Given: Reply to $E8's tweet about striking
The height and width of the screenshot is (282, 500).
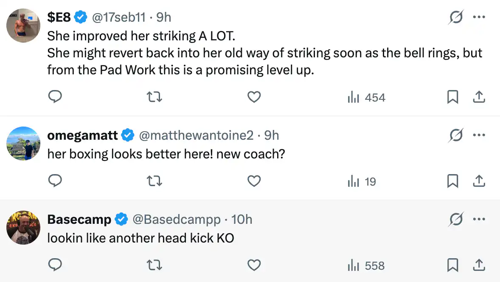Looking at the screenshot, I should tap(55, 97).
